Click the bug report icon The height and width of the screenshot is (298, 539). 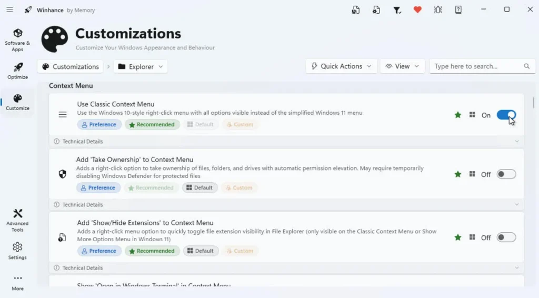tap(438, 10)
